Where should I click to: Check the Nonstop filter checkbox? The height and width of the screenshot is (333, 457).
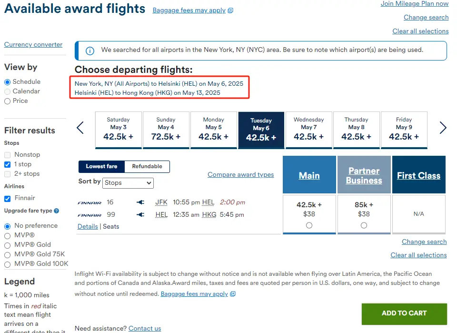pos(7,155)
